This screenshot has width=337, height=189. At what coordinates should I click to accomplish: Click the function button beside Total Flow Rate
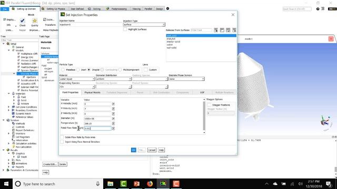coord(114,128)
